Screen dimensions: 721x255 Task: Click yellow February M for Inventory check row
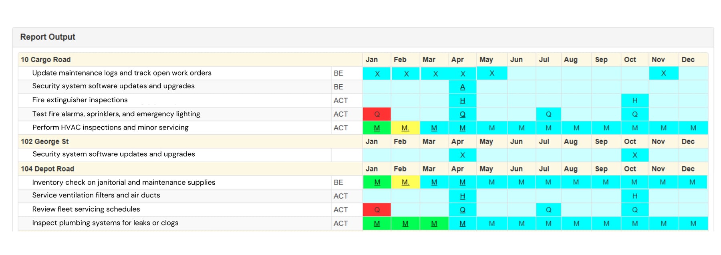pyautogui.click(x=405, y=182)
